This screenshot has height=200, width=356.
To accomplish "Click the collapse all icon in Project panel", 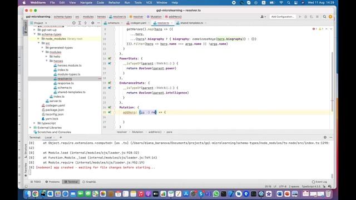I will tap(85, 23).
